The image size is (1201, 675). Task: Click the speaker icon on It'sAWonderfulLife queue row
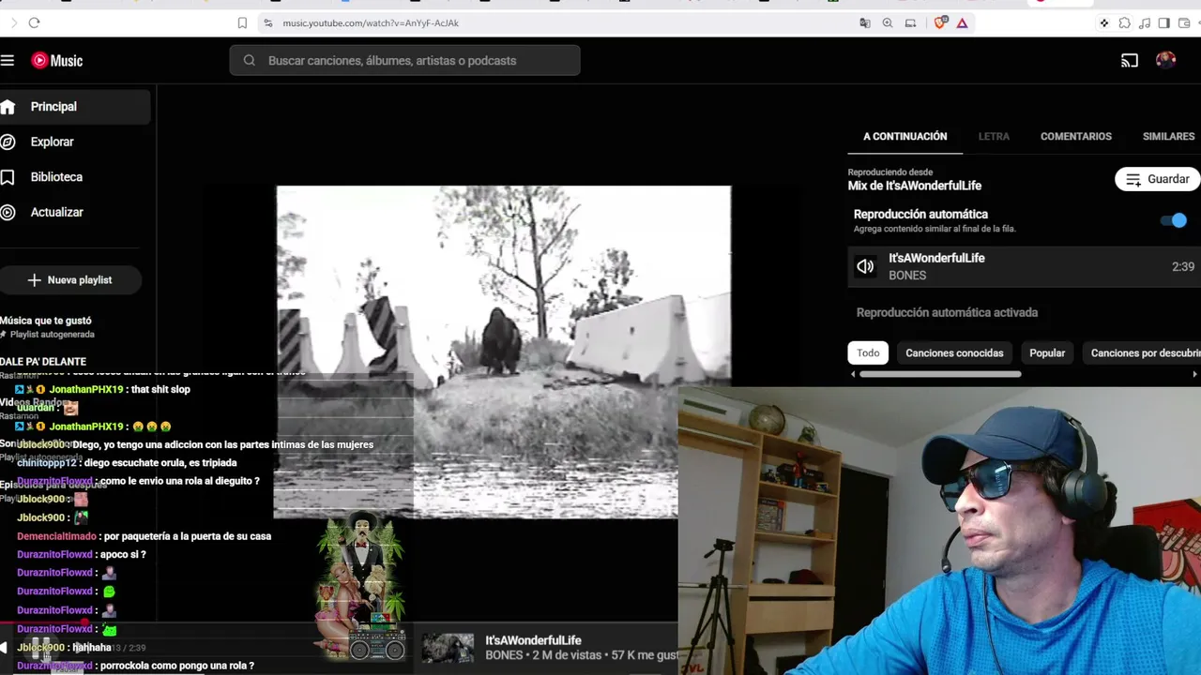[x=865, y=266]
